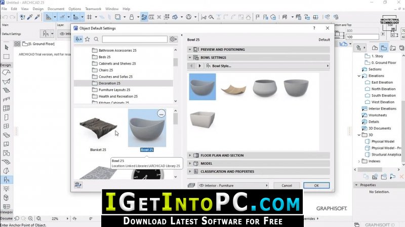
Task: Click the suspend groups lock icon
Action: coord(132,17)
